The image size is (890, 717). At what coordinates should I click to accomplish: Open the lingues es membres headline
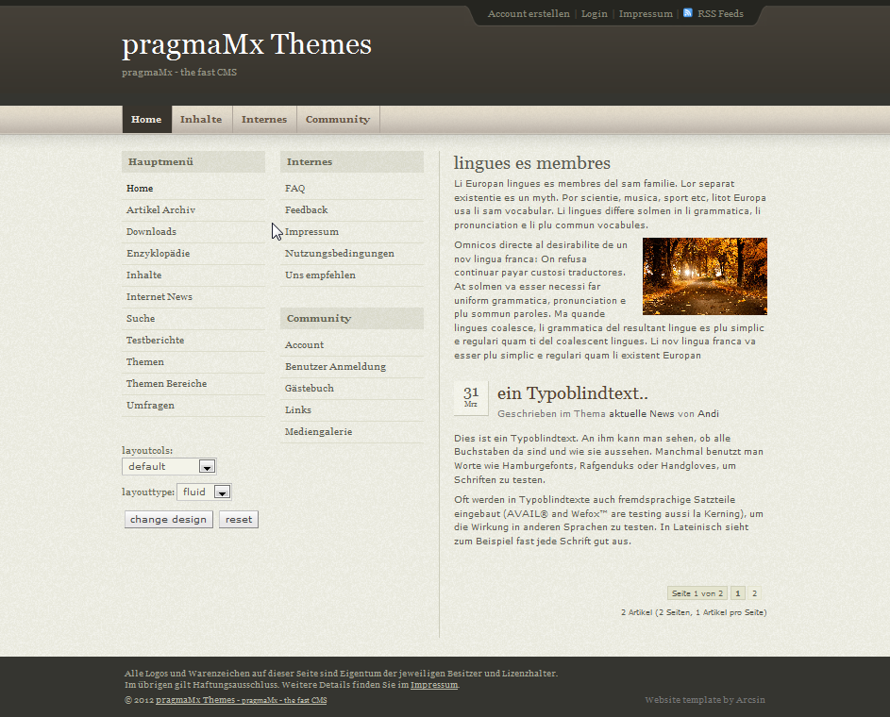click(x=532, y=163)
